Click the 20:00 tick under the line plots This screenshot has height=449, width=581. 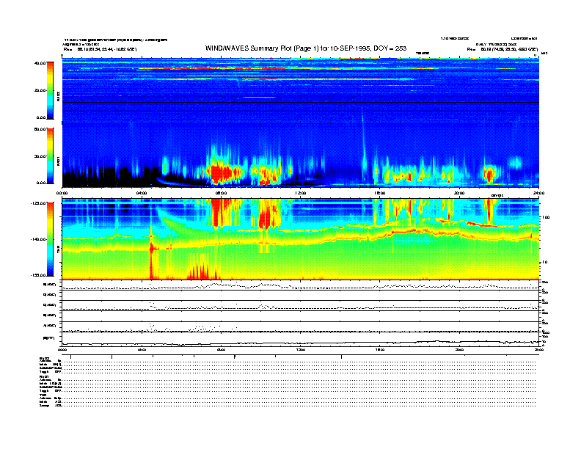(459, 350)
